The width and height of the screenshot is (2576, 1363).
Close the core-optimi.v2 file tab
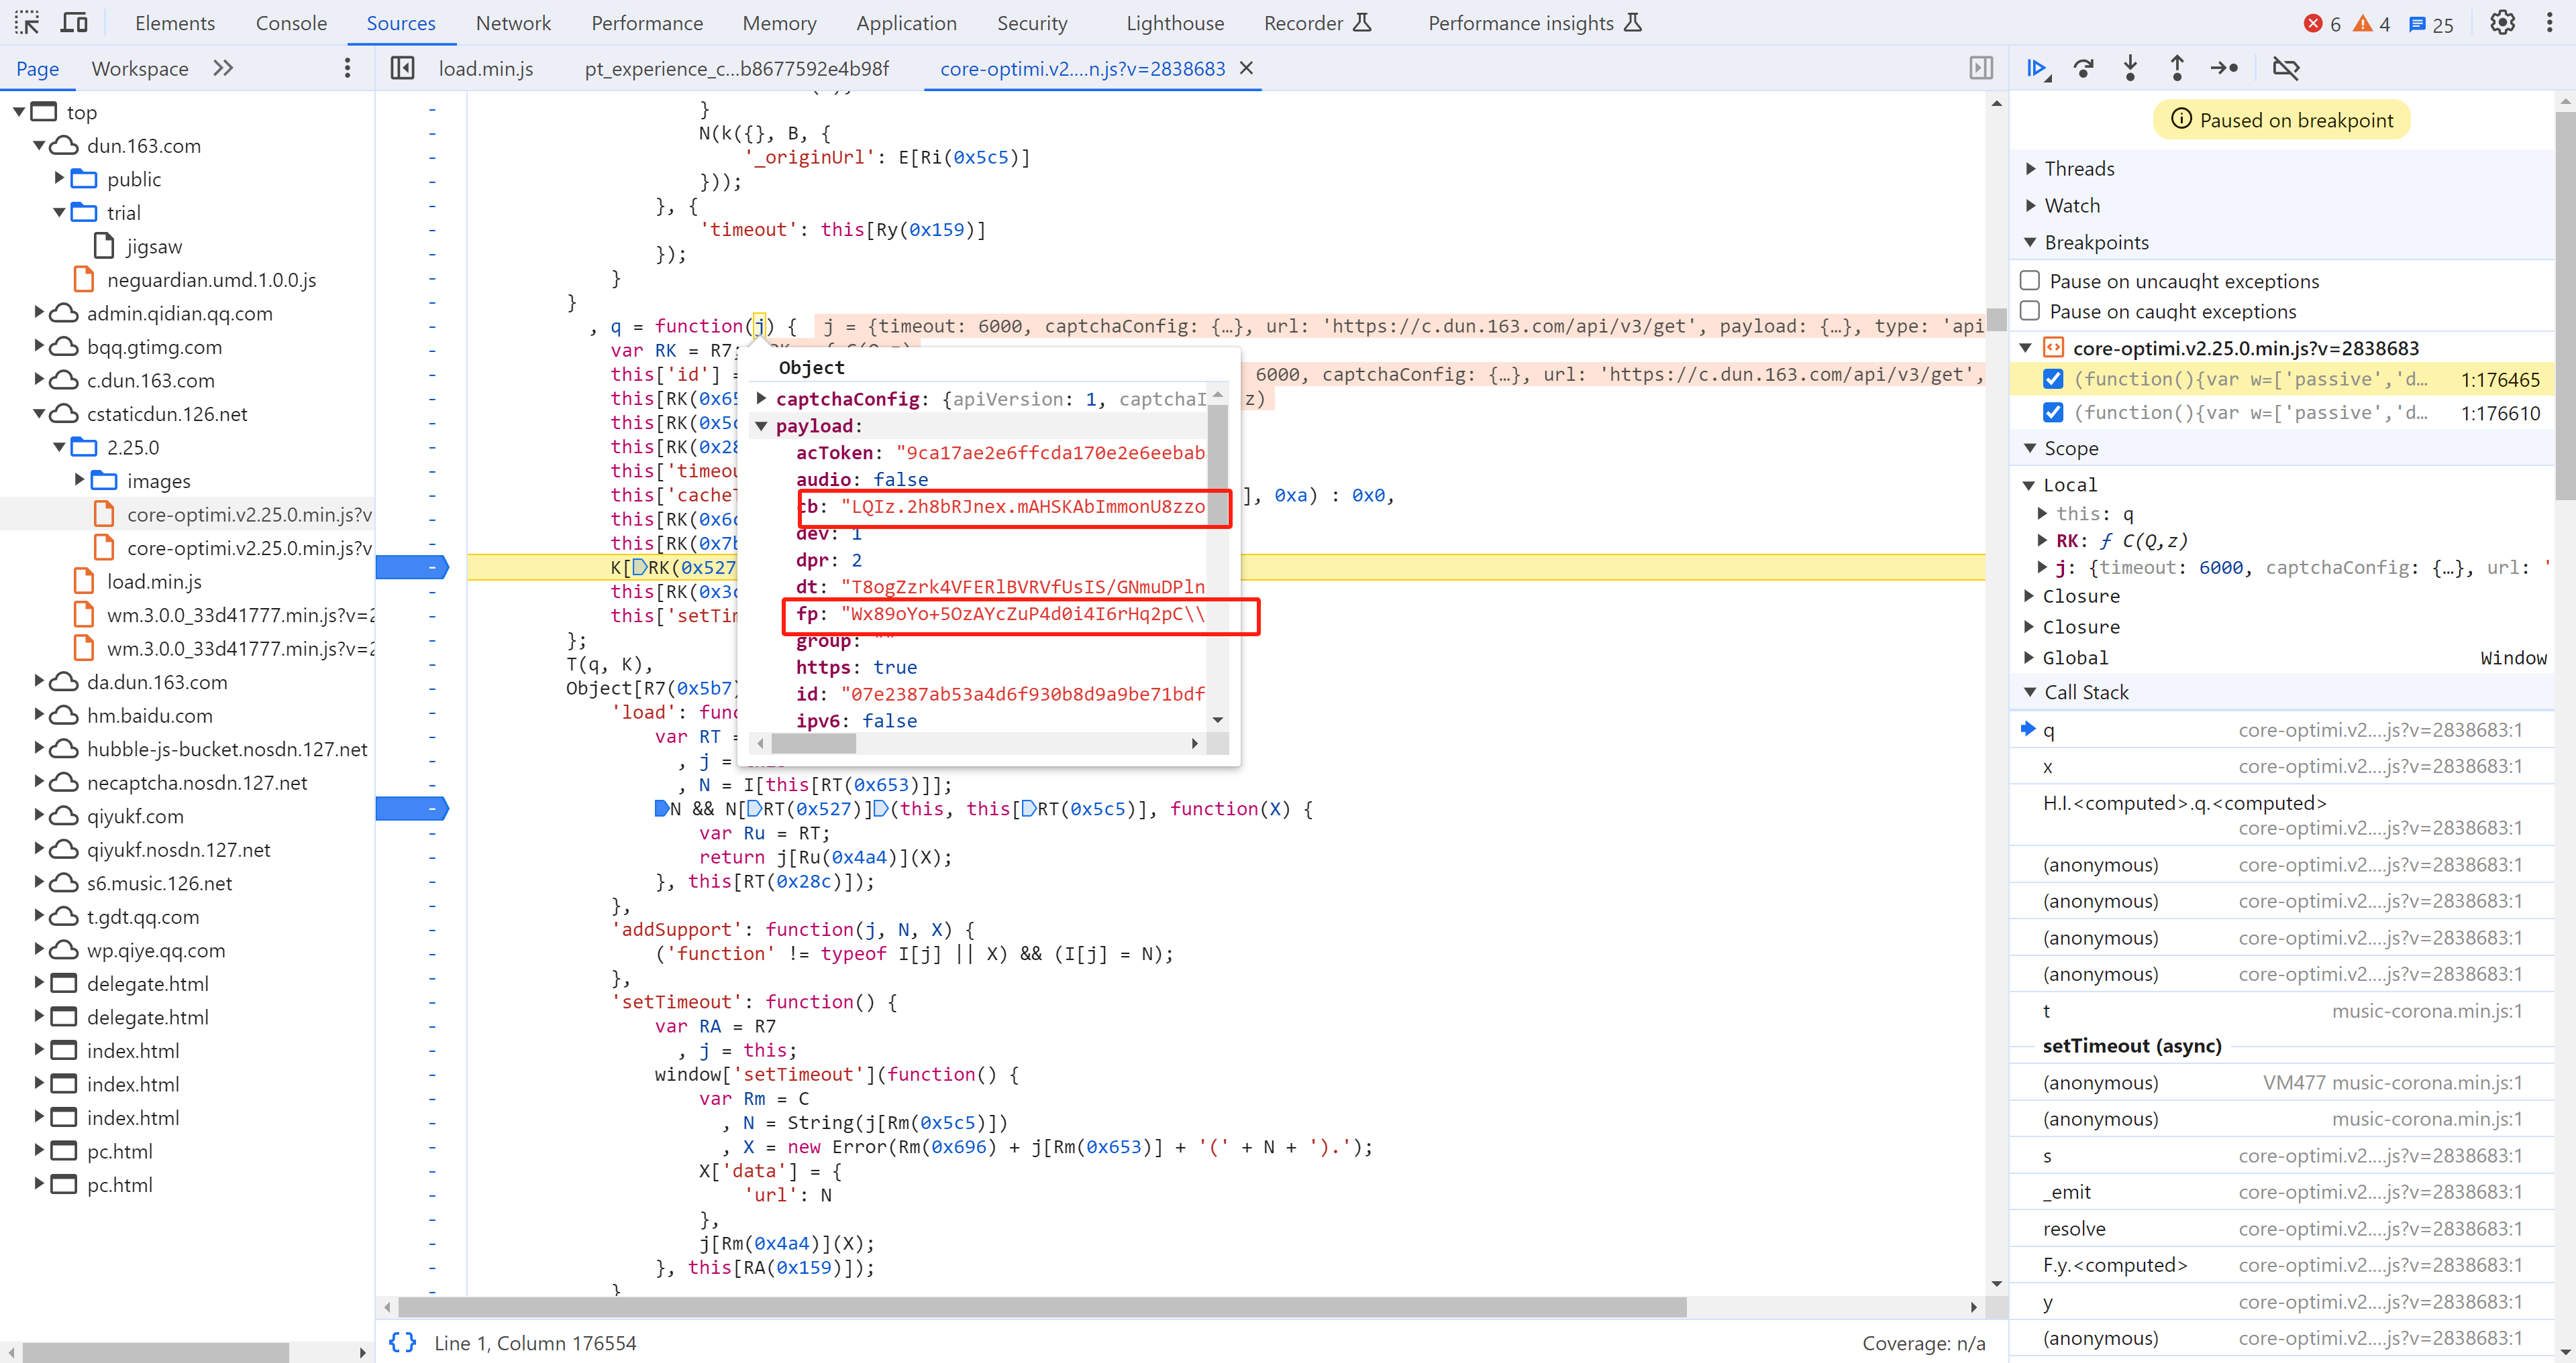click(1246, 68)
